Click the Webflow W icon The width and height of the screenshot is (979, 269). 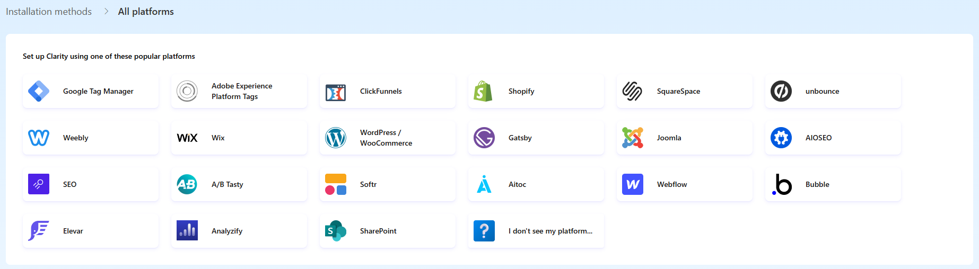click(x=632, y=184)
